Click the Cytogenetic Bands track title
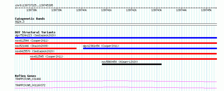224x91 pixels. [30, 19]
